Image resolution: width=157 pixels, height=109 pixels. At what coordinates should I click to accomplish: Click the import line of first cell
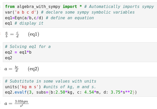click(79, 7)
